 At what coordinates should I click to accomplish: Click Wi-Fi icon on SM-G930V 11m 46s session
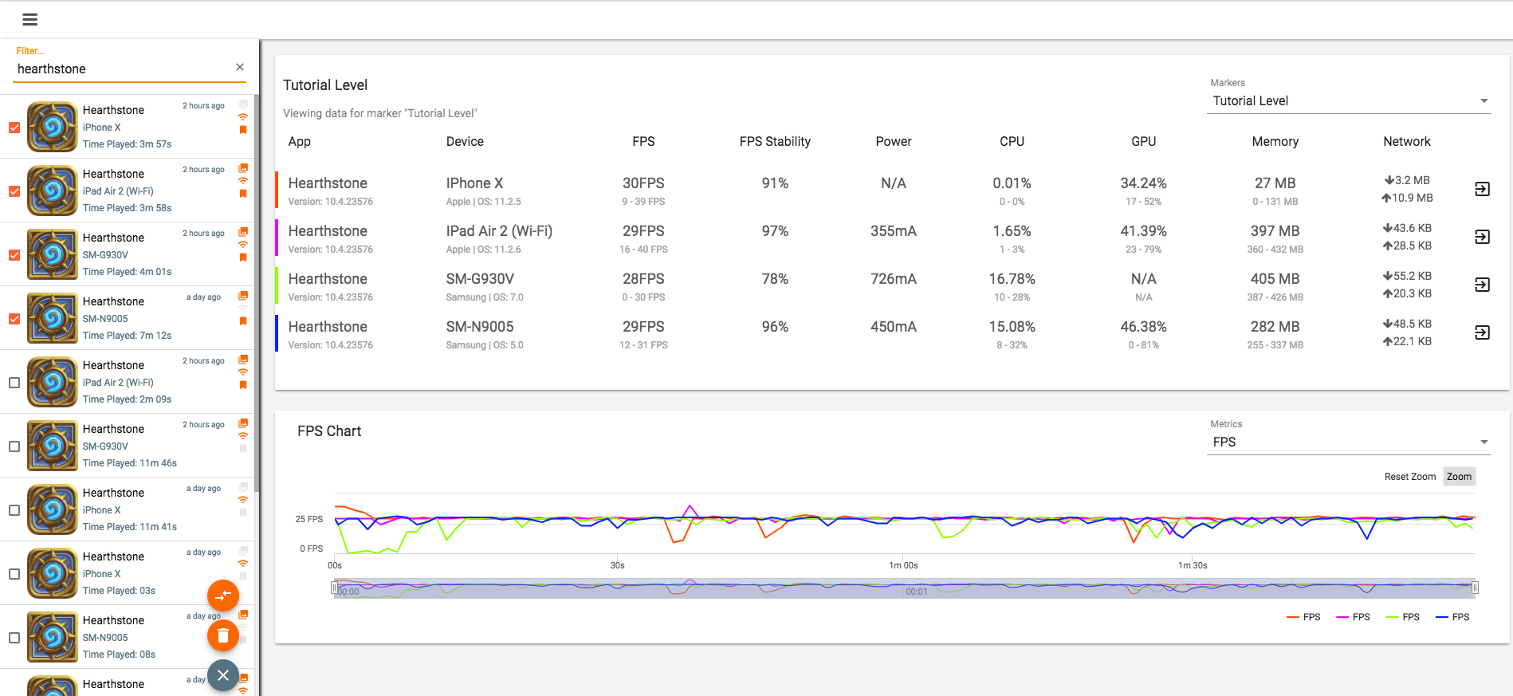click(x=243, y=436)
